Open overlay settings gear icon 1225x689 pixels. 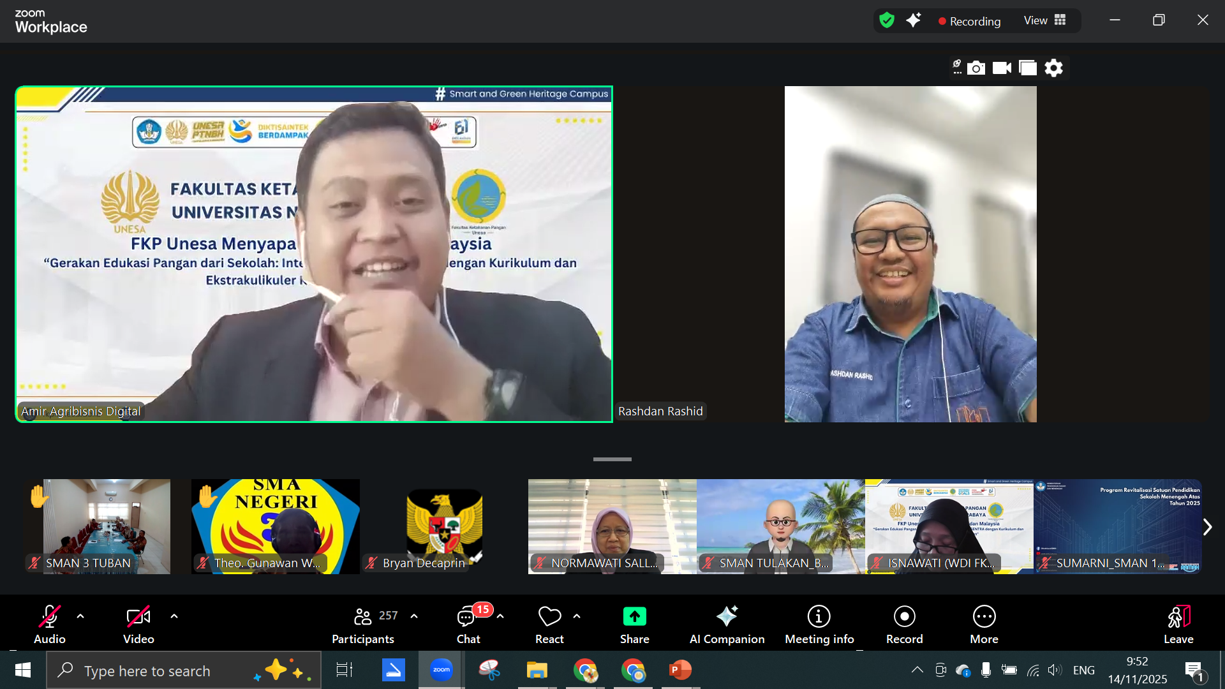coord(1053,68)
